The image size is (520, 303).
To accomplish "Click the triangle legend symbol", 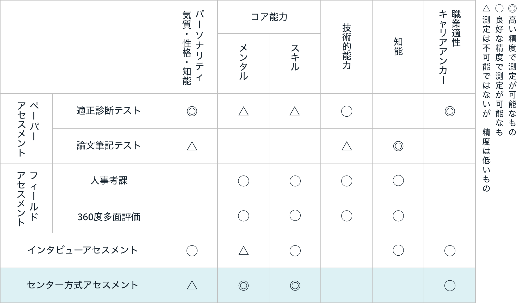I will click(486, 8).
